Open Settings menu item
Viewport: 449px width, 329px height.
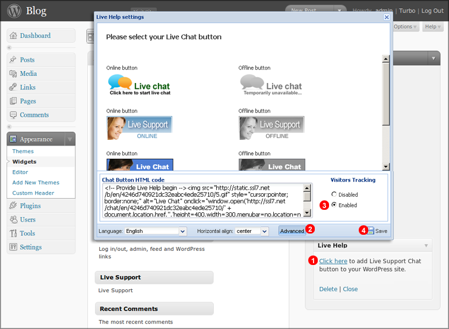[41, 247]
